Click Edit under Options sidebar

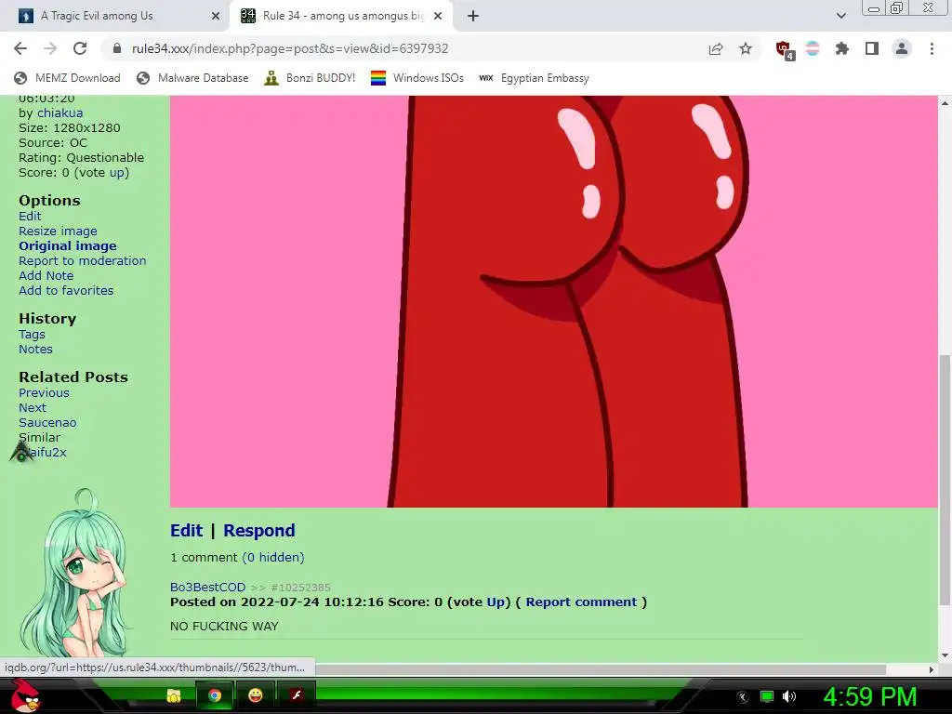[x=30, y=216]
